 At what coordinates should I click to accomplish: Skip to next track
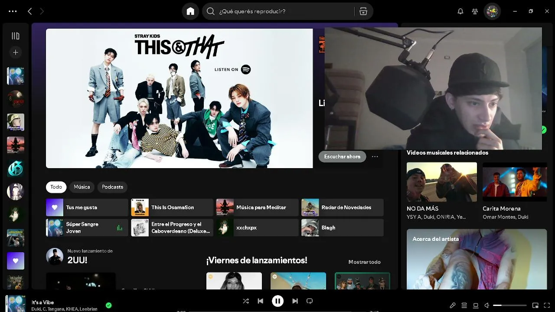click(x=295, y=301)
